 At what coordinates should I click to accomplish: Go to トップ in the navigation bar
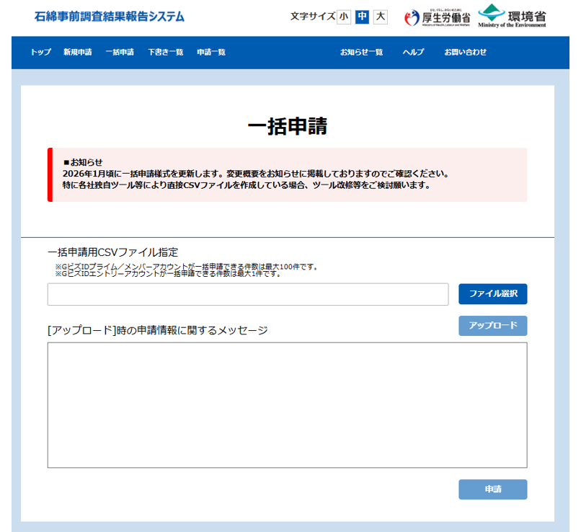coord(41,52)
